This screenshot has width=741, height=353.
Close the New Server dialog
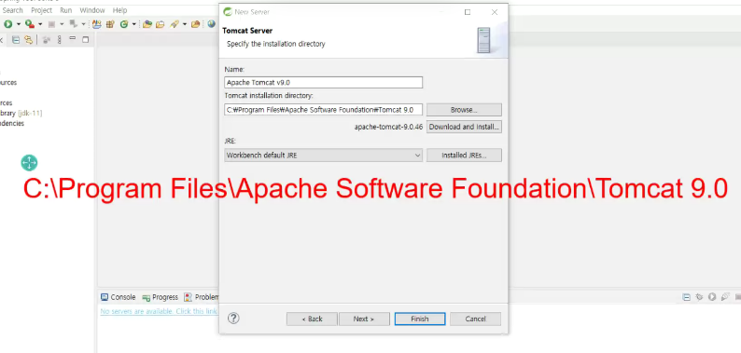click(x=495, y=12)
